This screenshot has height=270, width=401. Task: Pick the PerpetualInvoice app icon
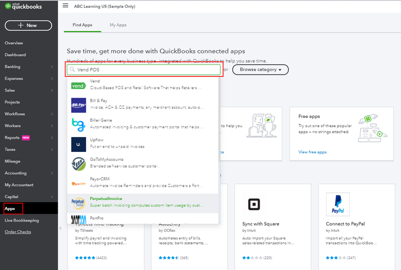78,203
